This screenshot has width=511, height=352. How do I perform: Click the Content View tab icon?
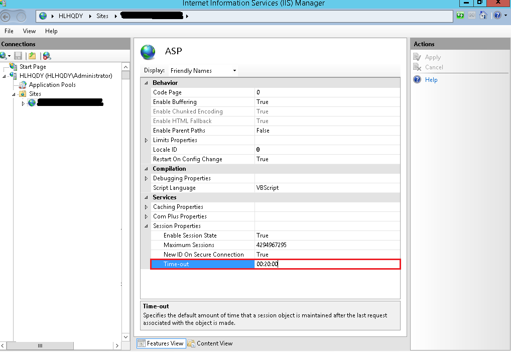click(191, 343)
